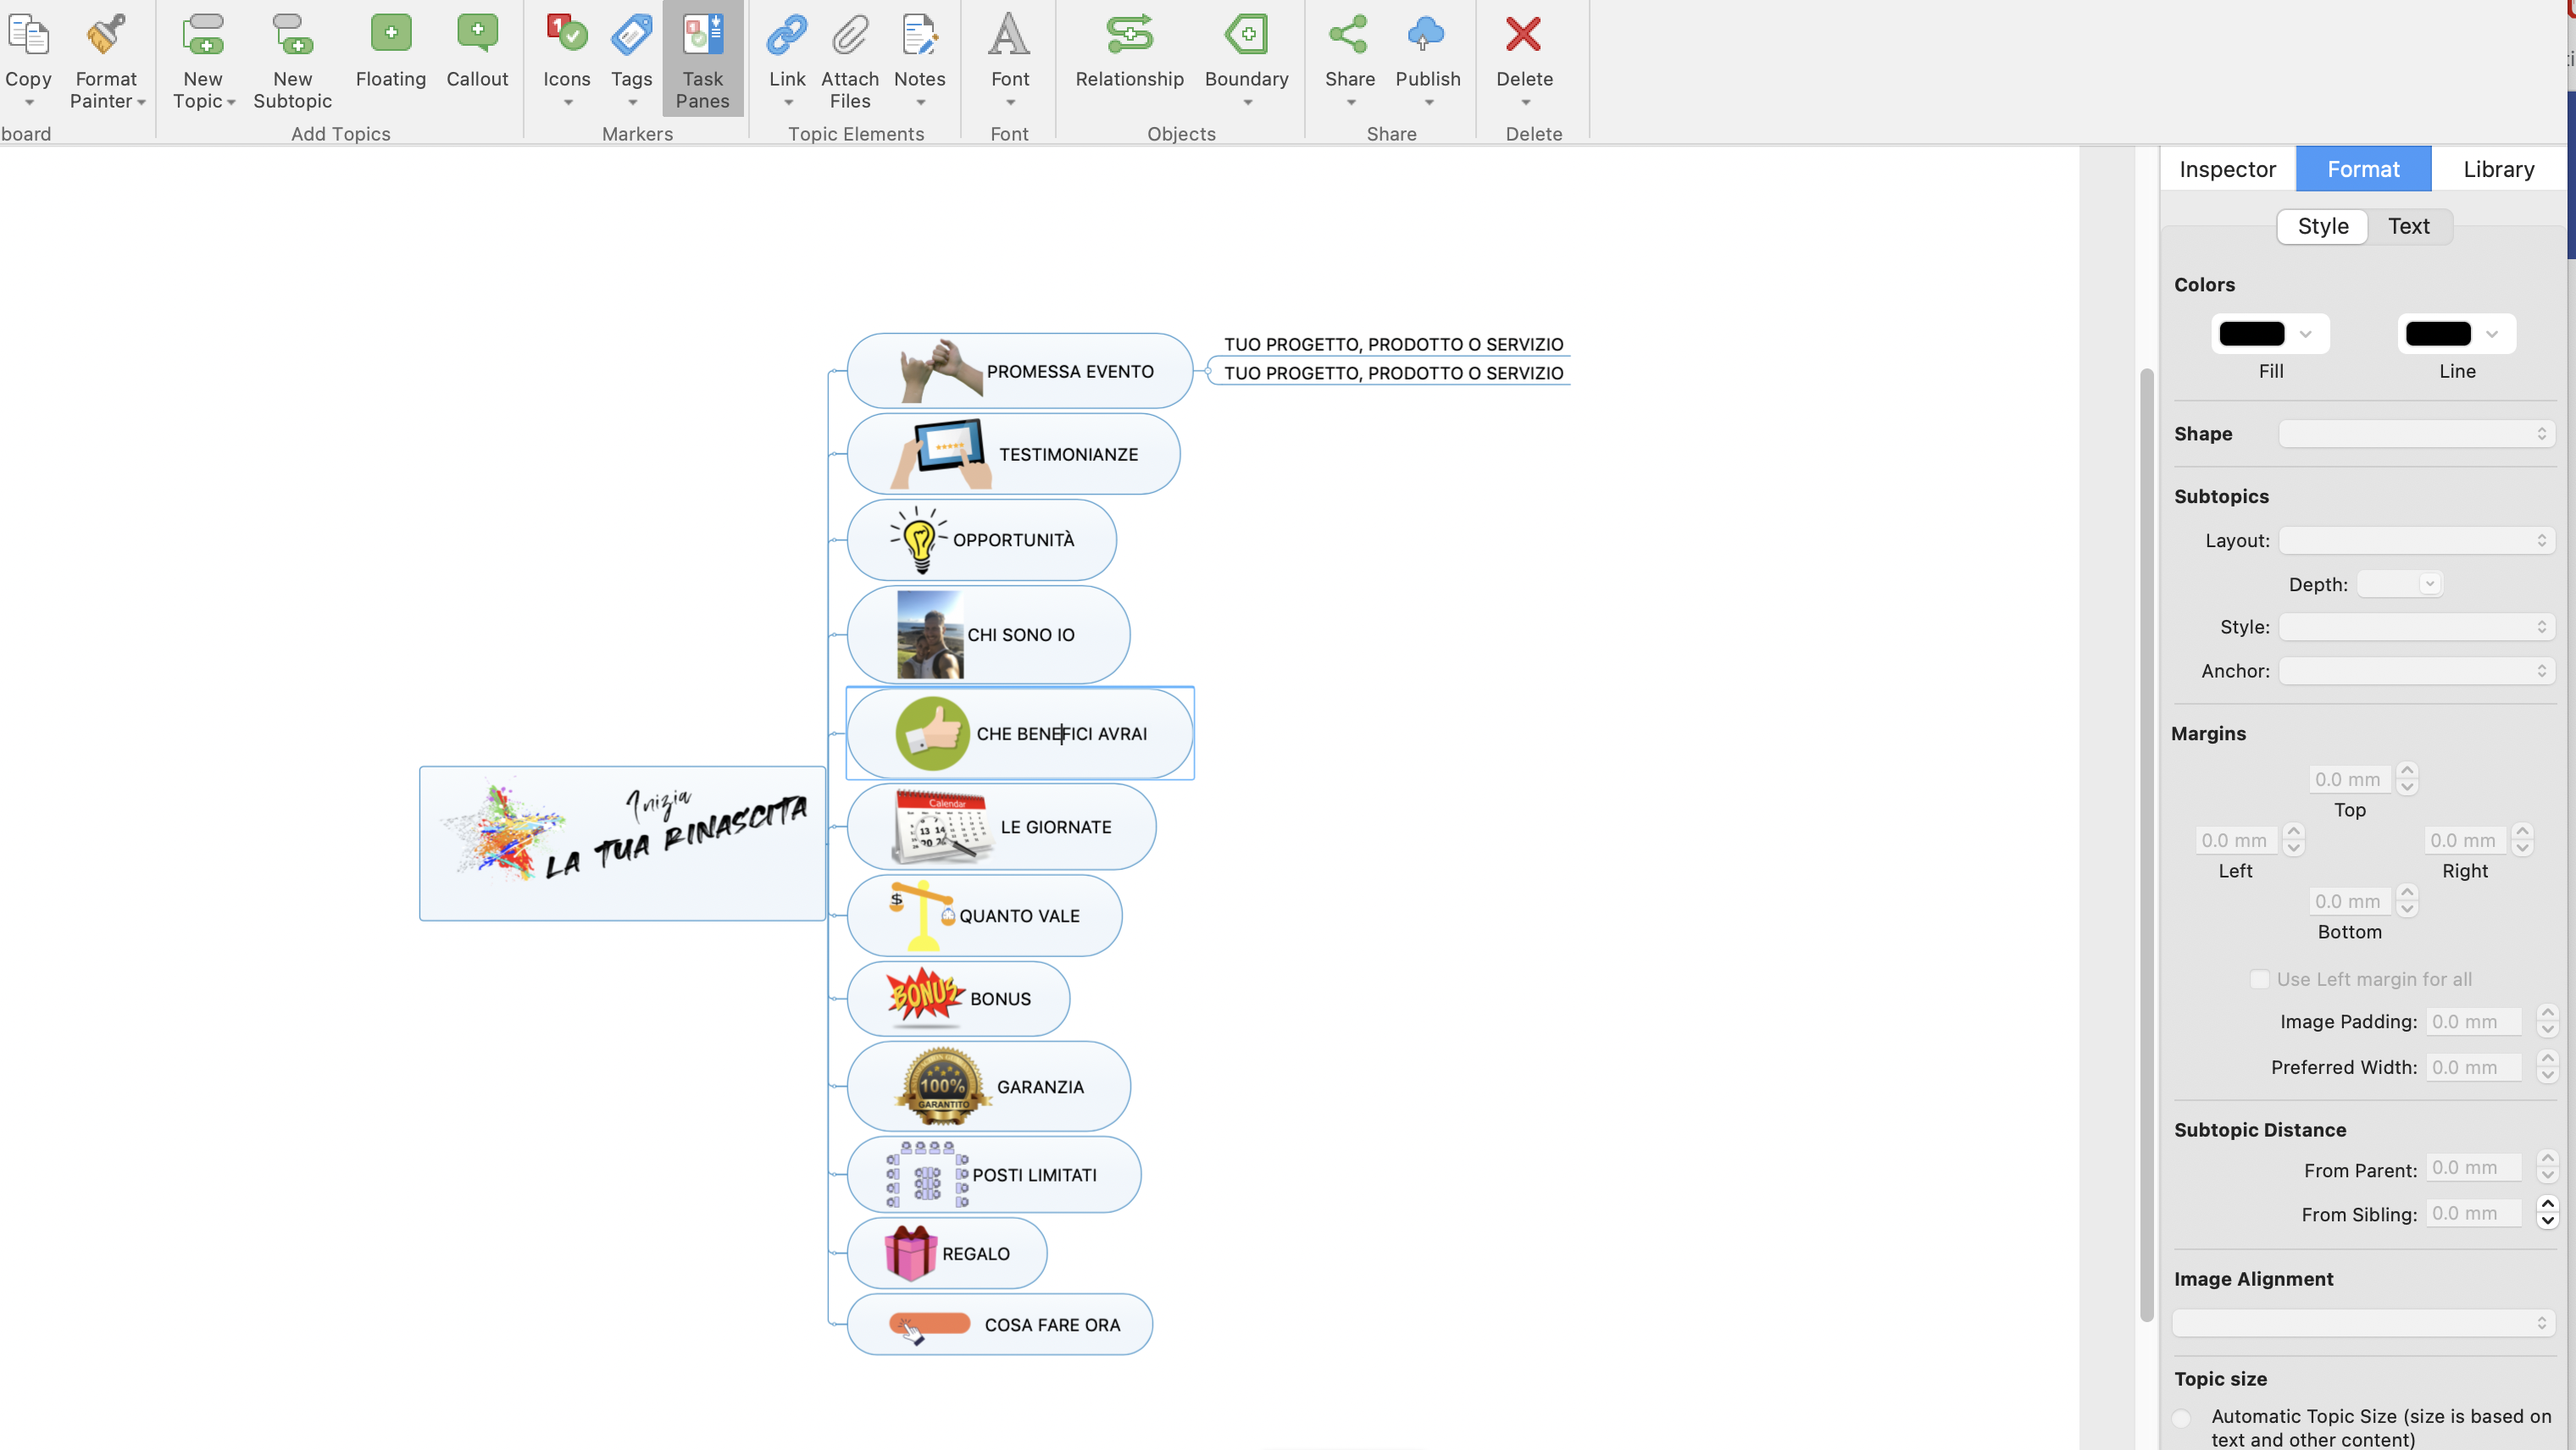Click the red Delete icon
2576x1450 pixels.
pyautogui.click(x=1523, y=36)
